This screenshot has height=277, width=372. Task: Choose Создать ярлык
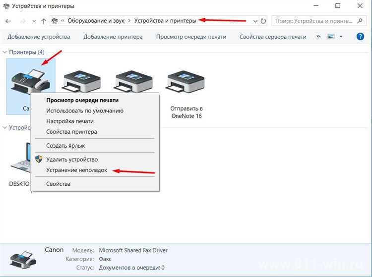[65, 146]
